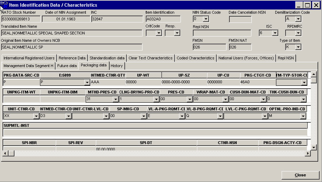The width and height of the screenshot is (322, 182).
Task: Expand the Resp. dropdown
Action: pyautogui.click(x=177, y=33)
